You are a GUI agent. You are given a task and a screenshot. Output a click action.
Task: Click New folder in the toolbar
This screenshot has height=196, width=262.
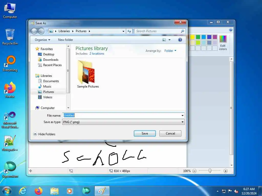(65, 40)
